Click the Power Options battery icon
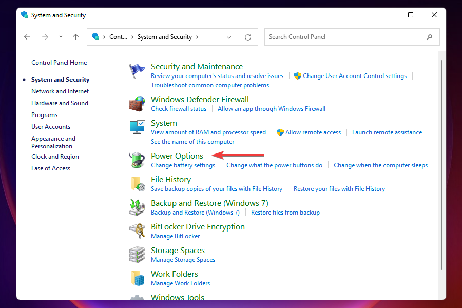Image resolution: width=462 pixels, height=308 pixels. click(137, 160)
